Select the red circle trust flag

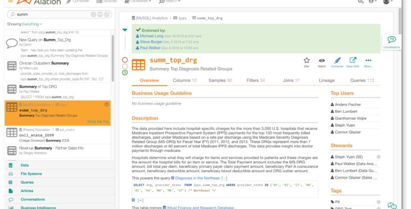[x=125, y=60]
